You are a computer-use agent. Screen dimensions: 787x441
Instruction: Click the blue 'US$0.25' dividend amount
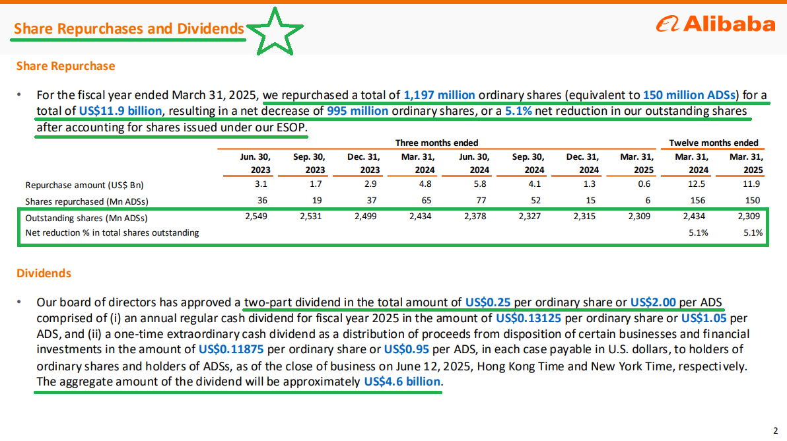point(488,302)
